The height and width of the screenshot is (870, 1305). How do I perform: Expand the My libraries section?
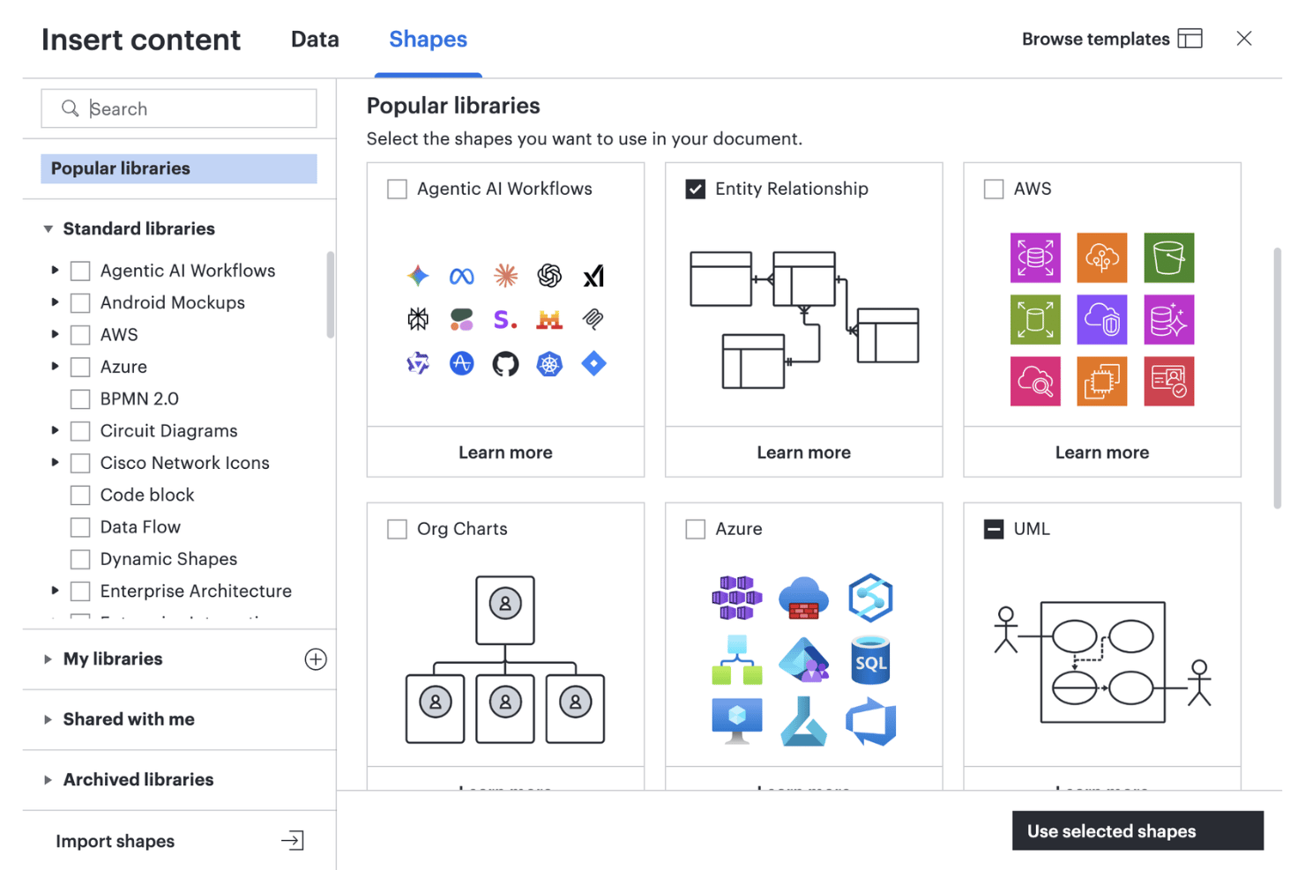[48, 659]
